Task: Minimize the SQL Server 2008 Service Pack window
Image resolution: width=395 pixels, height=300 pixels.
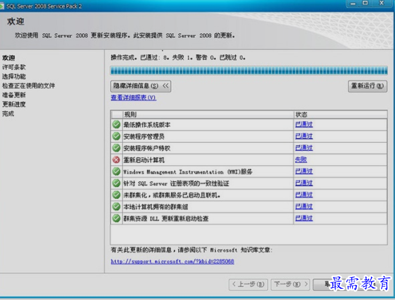Action: point(353,4)
